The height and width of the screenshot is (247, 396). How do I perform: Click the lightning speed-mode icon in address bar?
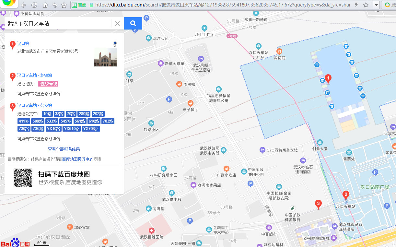(x=357, y=5)
